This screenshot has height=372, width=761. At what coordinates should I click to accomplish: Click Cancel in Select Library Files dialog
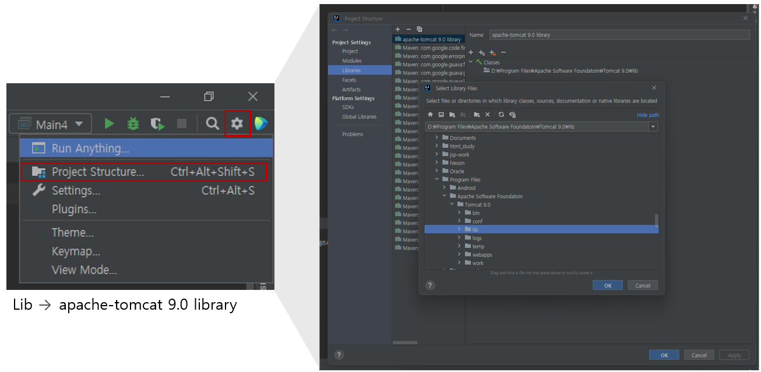click(x=643, y=285)
